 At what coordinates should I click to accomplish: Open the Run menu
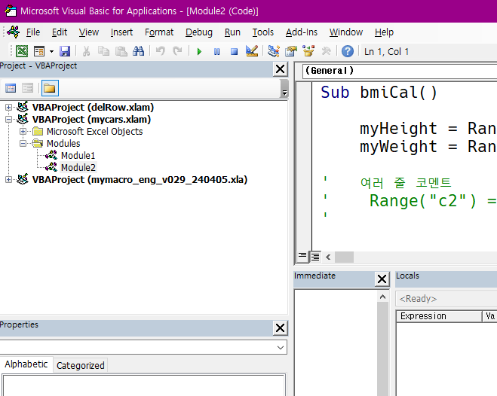coord(232,32)
